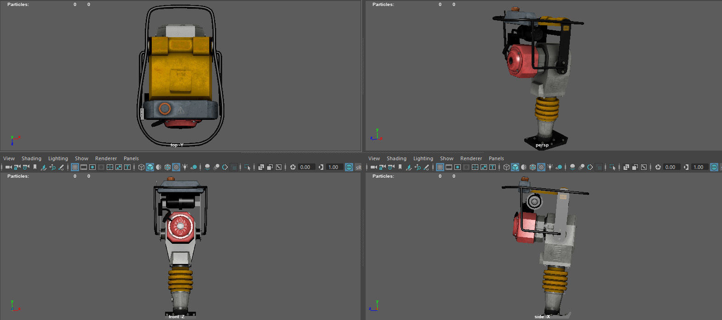Open View menu in front view panel
Viewport: 722px width, 320px height.
coord(9,158)
